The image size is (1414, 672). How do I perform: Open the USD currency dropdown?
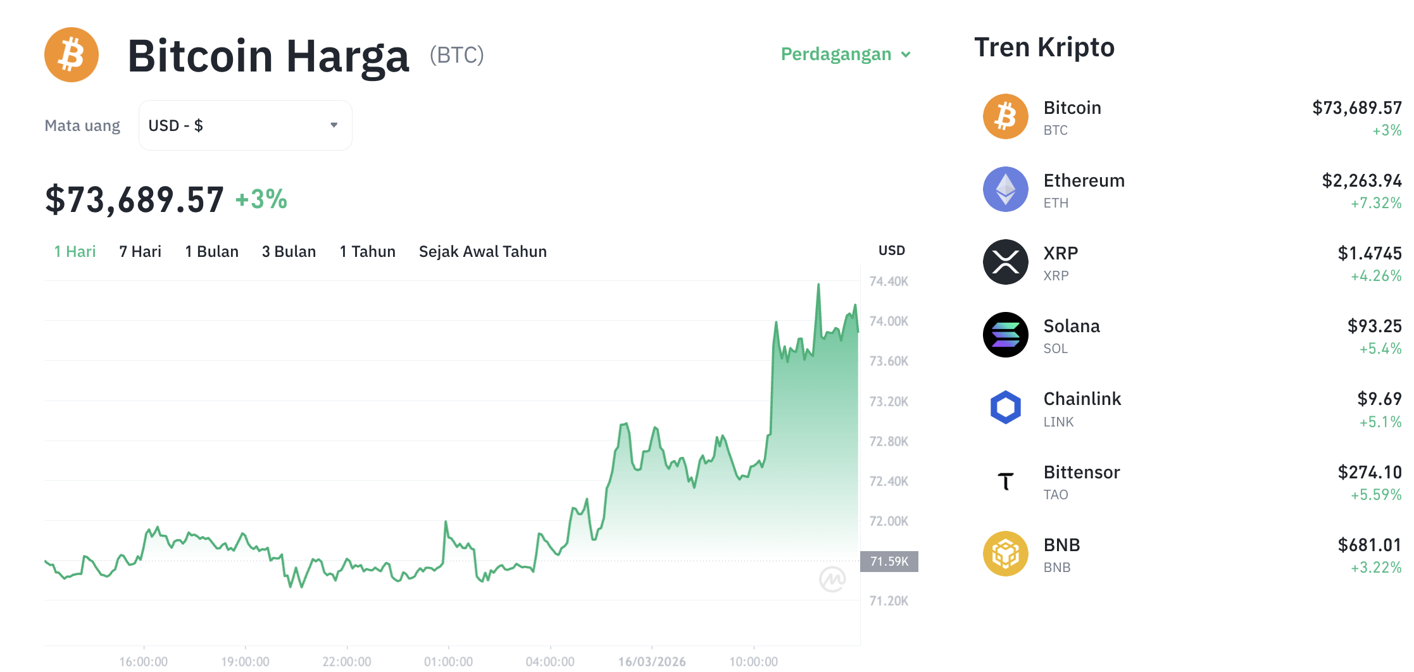245,125
